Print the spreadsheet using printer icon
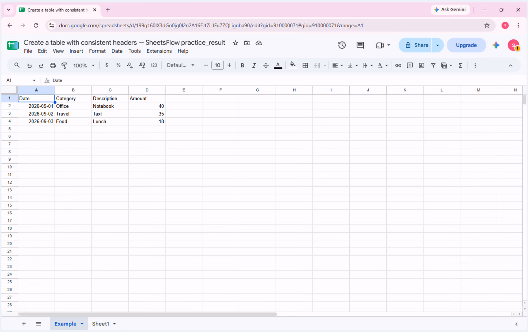The width and height of the screenshot is (528, 332). point(53,65)
